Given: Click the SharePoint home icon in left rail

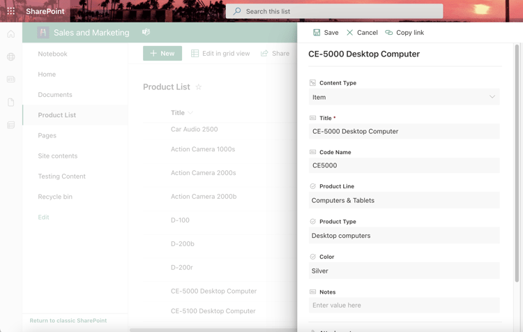Looking at the screenshot, I should click(11, 34).
